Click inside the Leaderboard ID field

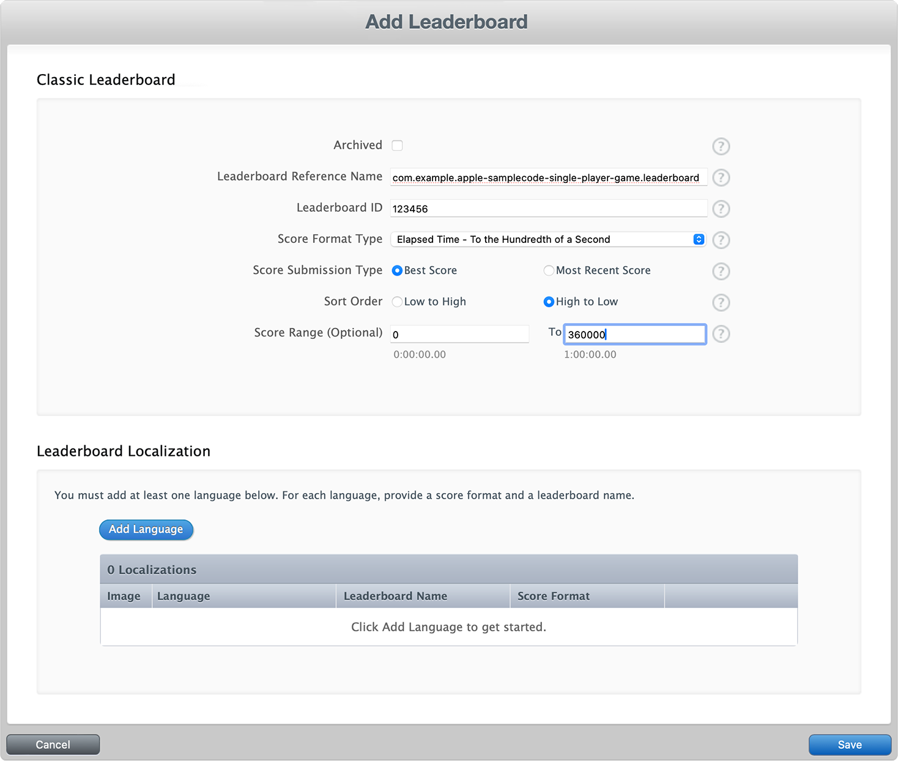(x=547, y=208)
